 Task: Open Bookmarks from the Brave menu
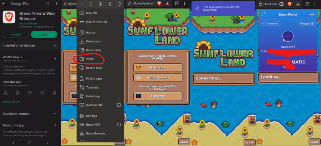(100, 50)
